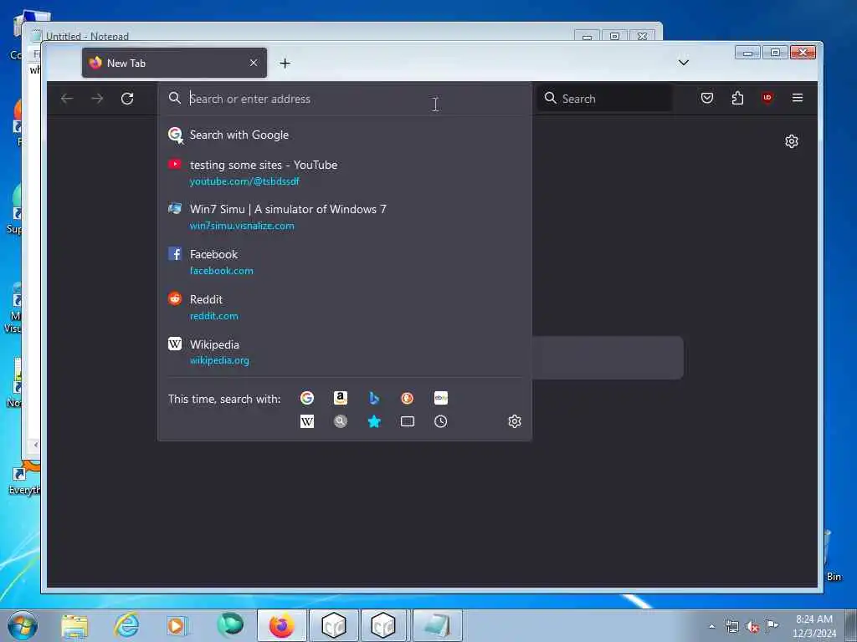Search this time with eBay icon

tap(441, 398)
